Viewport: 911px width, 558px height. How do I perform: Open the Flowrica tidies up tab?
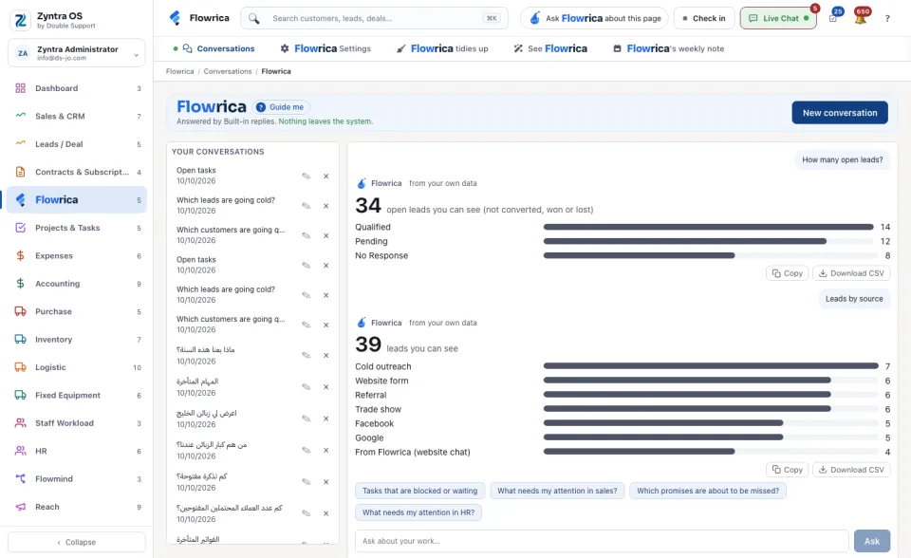pos(442,48)
